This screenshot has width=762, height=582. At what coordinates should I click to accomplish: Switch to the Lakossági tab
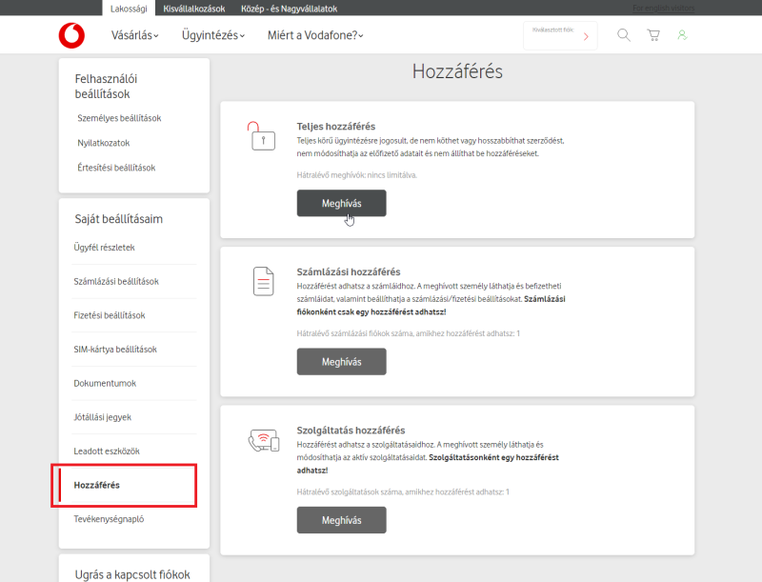click(129, 9)
